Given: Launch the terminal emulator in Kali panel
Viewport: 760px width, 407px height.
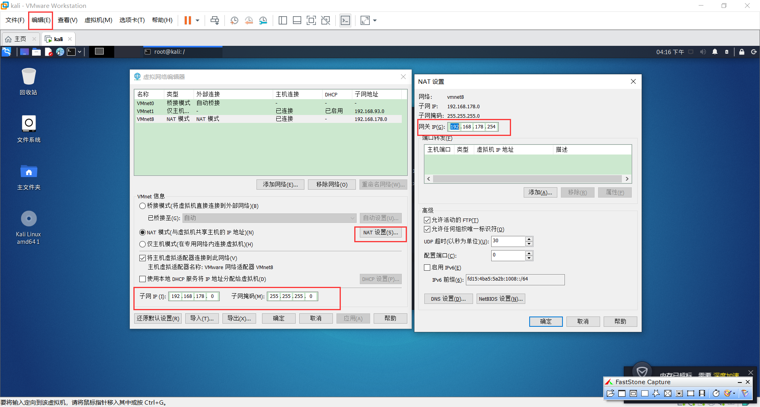Looking at the screenshot, I should point(71,52).
